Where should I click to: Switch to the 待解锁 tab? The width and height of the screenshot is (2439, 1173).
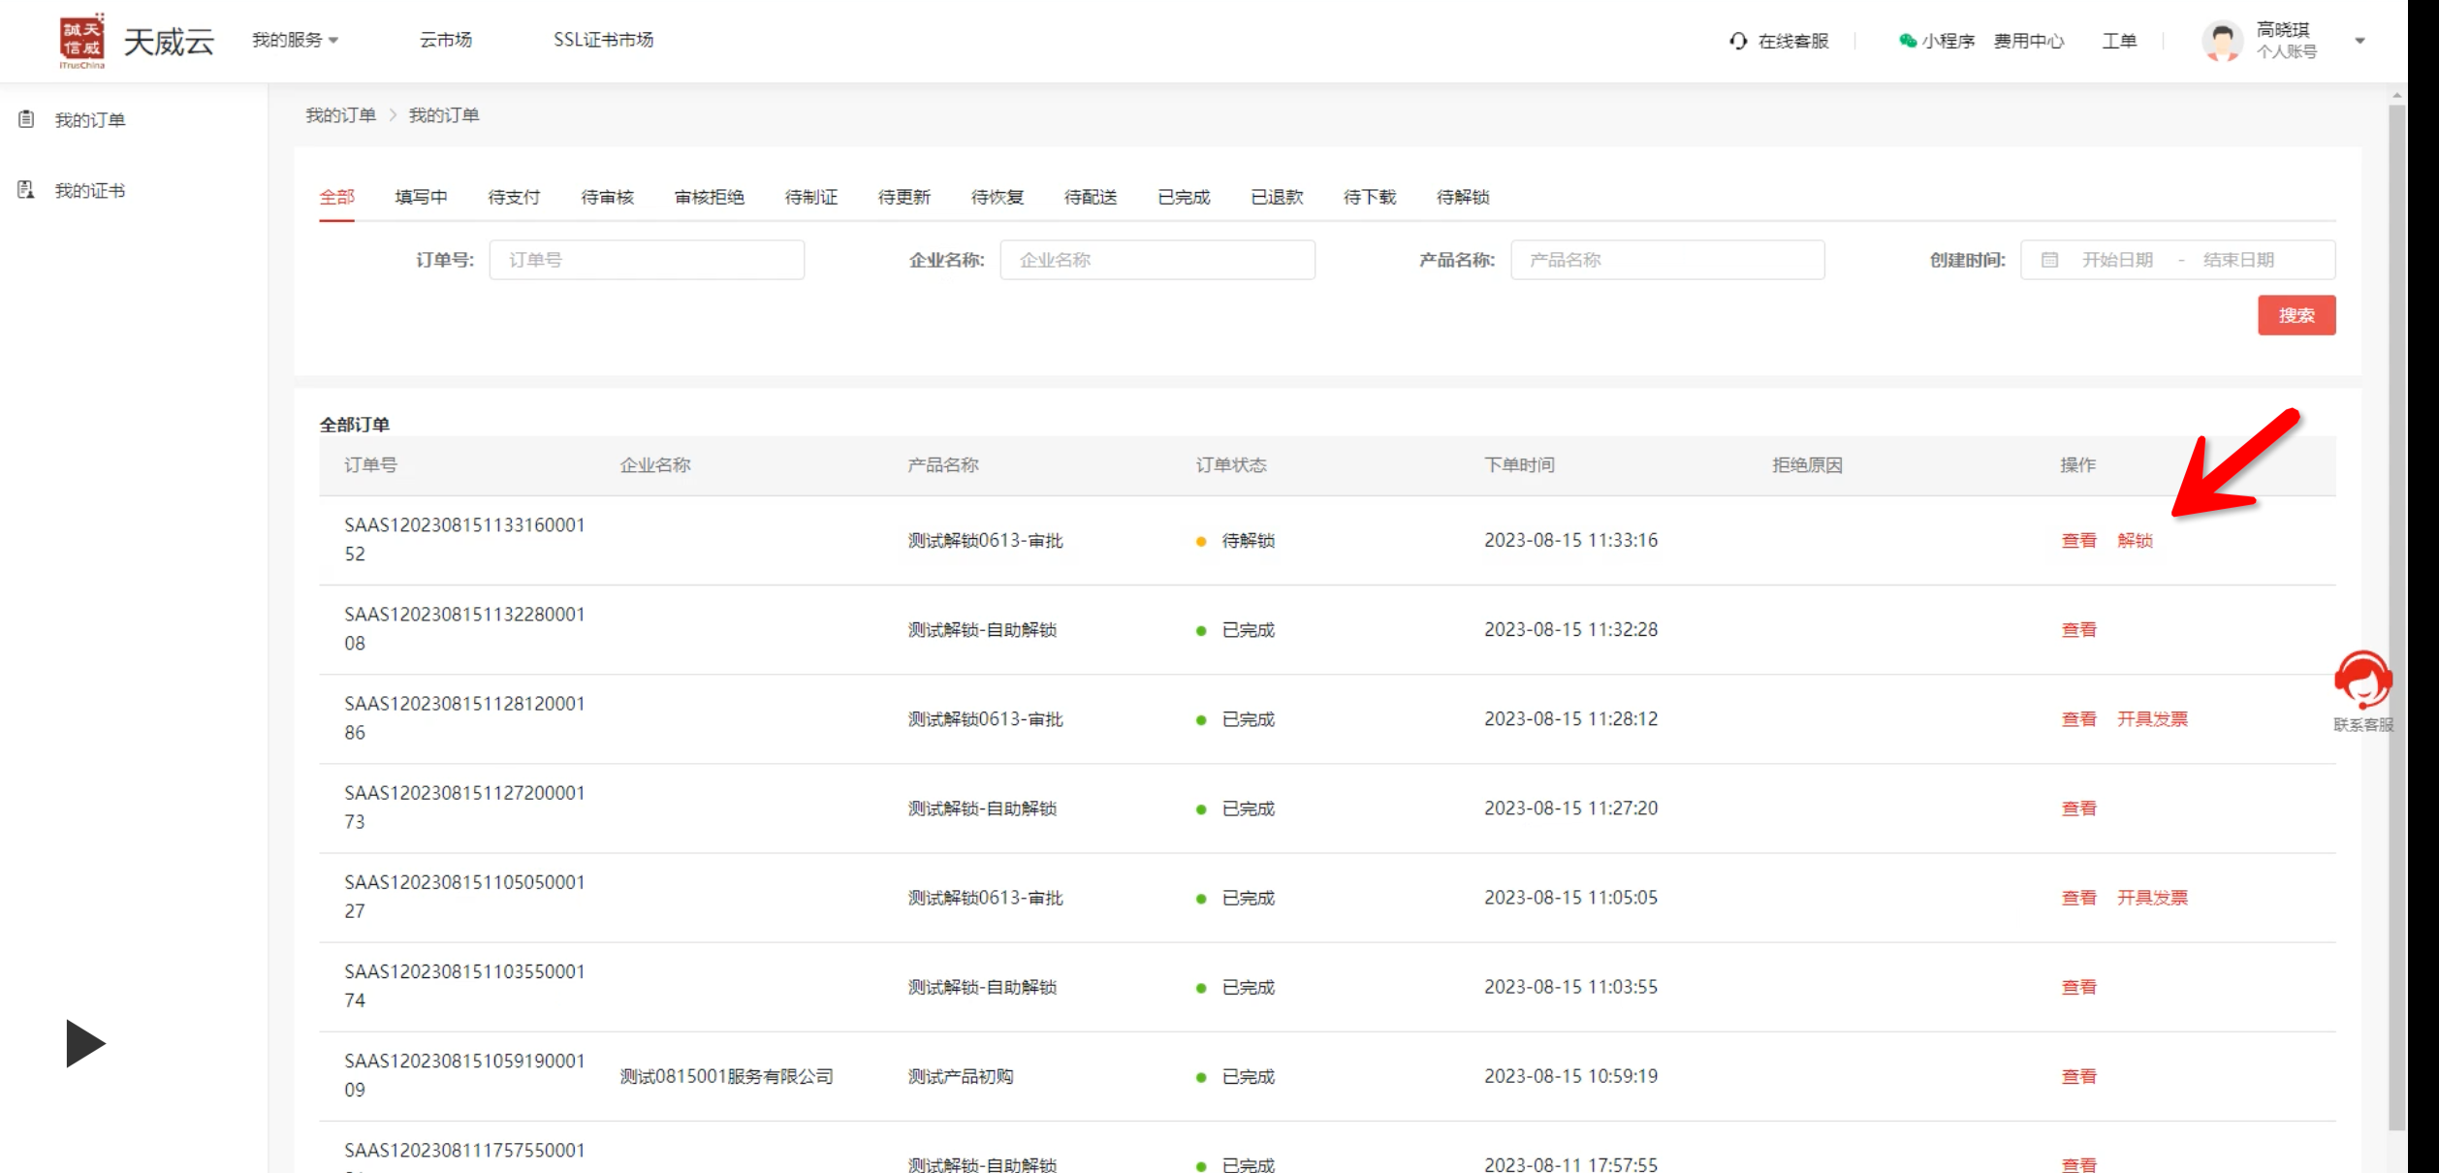pos(1462,197)
